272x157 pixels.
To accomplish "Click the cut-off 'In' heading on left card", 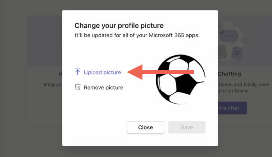I will (59, 74).
